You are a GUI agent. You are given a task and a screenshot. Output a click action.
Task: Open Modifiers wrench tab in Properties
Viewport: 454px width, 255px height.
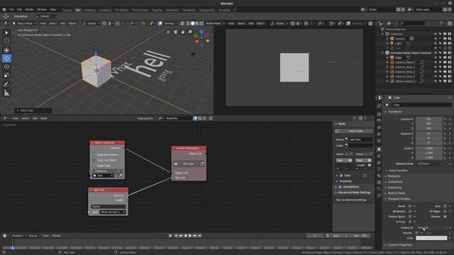coord(379,163)
